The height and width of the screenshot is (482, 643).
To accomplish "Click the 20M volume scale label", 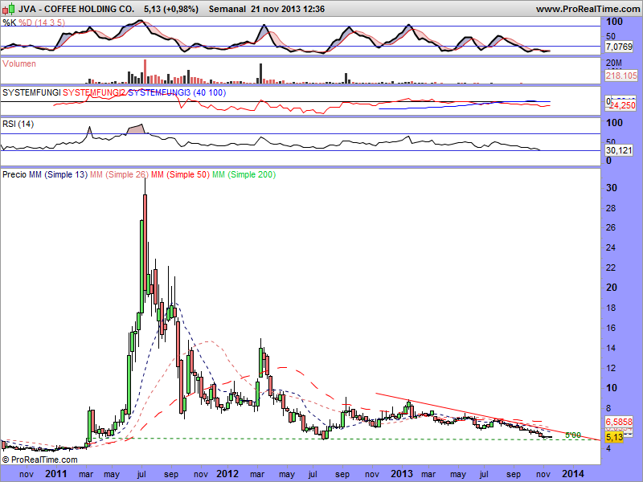I will pyautogui.click(x=614, y=63).
